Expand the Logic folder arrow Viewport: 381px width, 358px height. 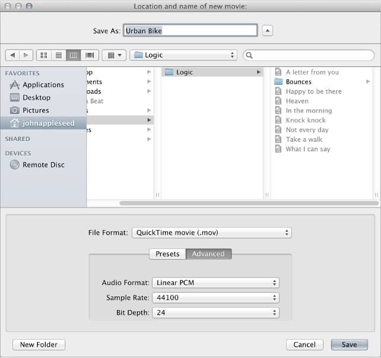tap(259, 72)
